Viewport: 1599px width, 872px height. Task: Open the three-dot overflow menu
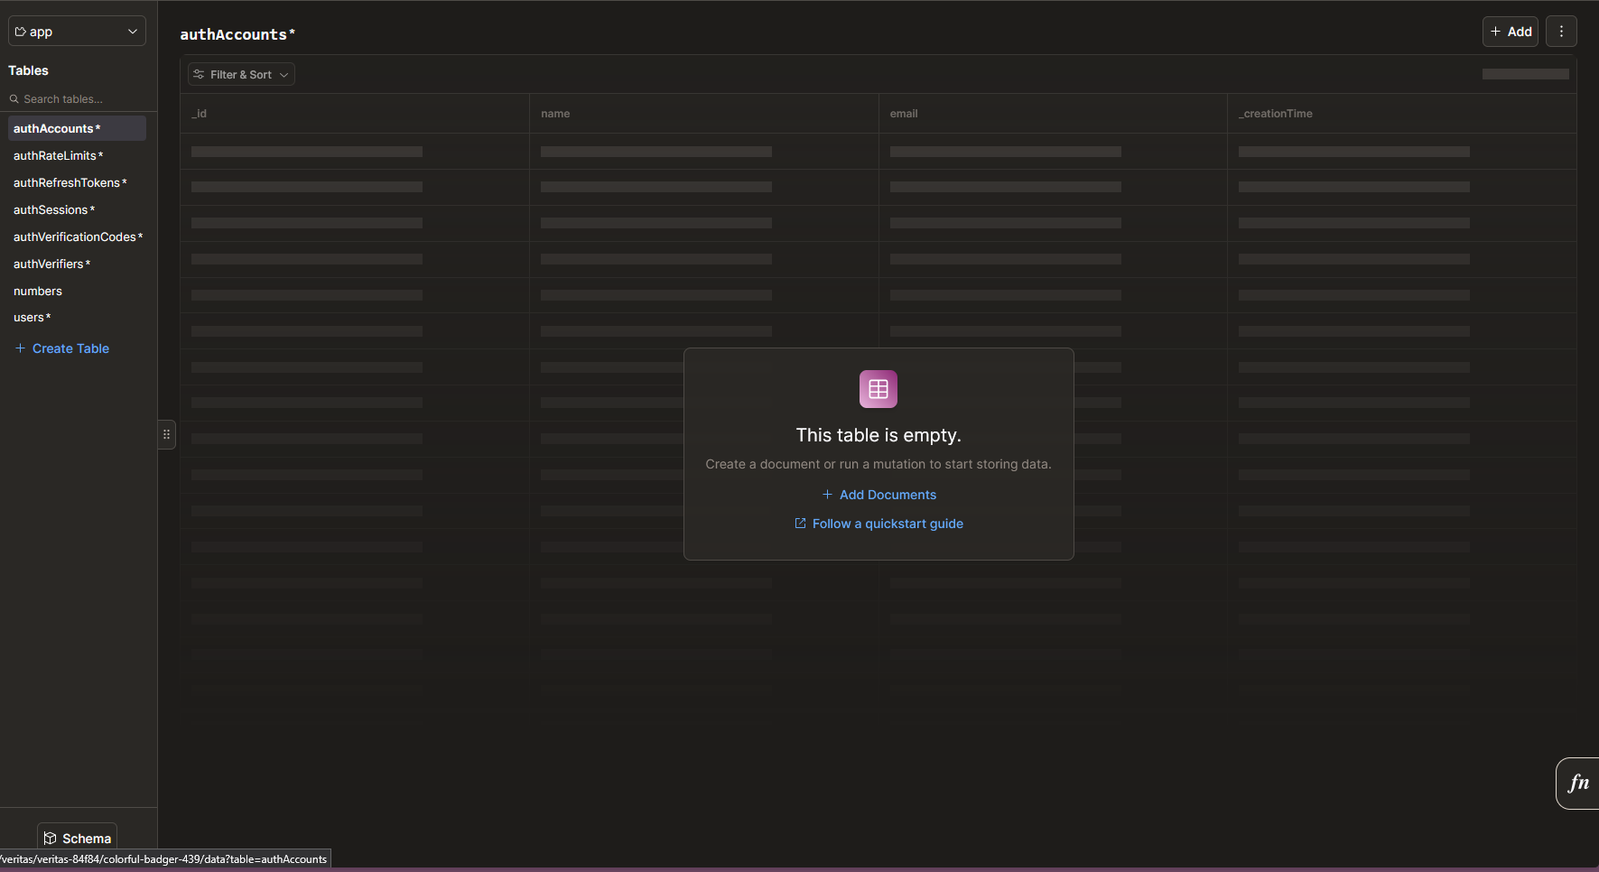click(x=1561, y=32)
